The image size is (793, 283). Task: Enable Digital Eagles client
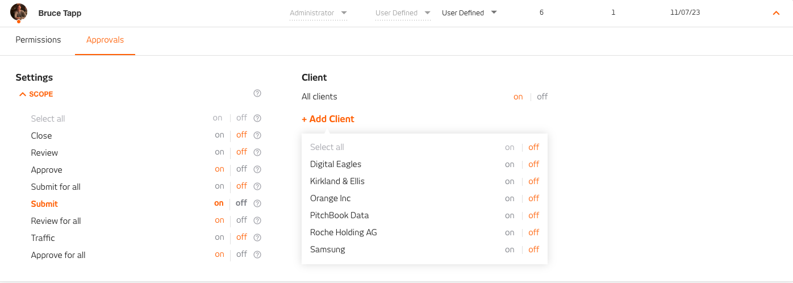[510, 164]
